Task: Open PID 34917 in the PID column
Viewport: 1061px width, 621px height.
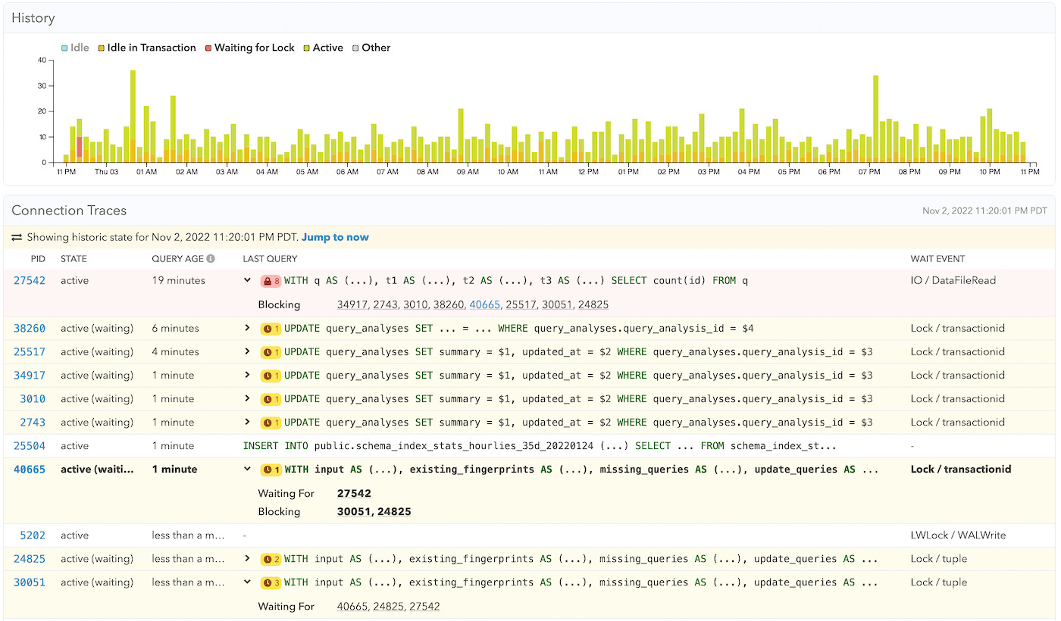Action: (x=30, y=376)
